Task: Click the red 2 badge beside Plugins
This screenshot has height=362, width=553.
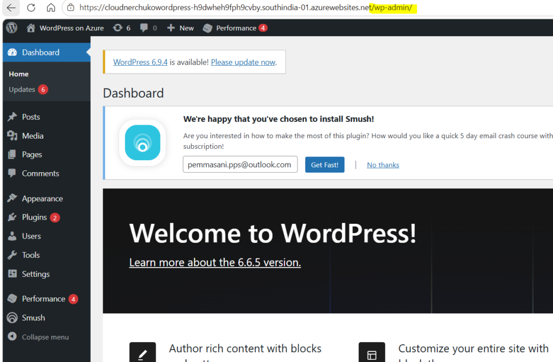Action: click(55, 218)
